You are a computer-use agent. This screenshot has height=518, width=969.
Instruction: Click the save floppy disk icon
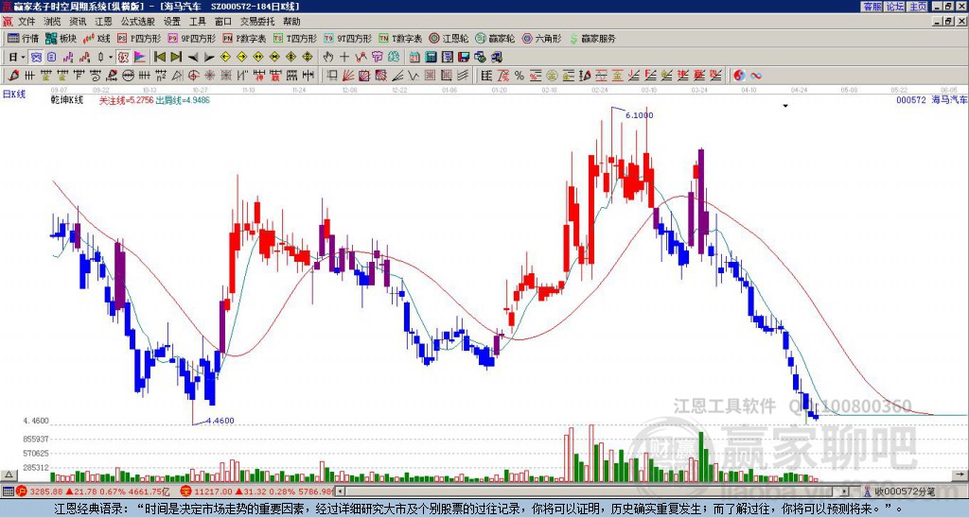coord(464,58)
